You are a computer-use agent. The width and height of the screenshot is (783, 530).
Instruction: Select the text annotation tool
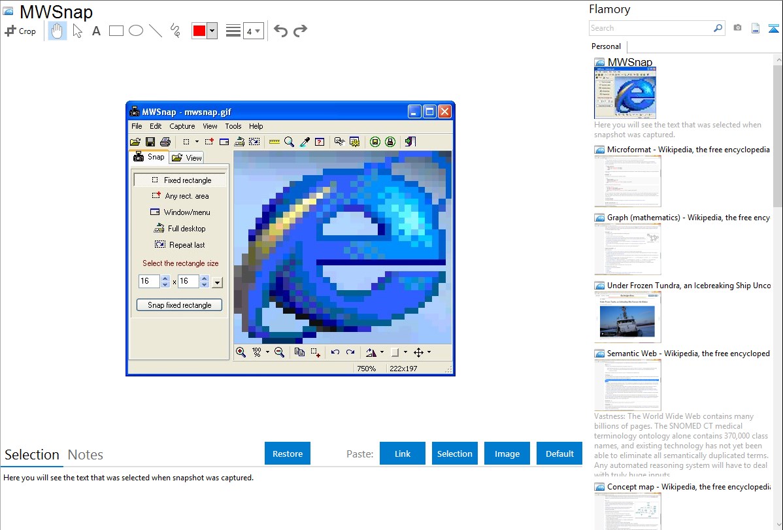pyautogui.click(x=96, y=31)
